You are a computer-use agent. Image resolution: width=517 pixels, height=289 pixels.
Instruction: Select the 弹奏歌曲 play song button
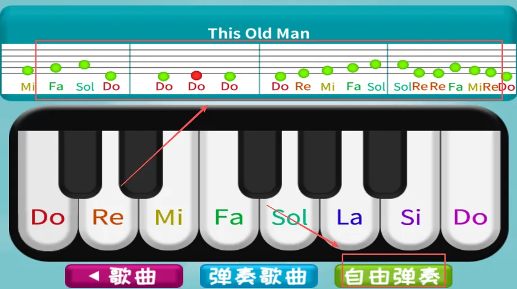(x=259, y=276)
